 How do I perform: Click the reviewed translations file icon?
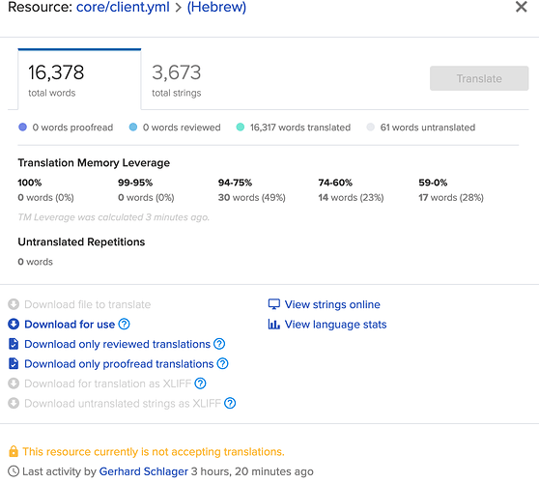point(14,344)
